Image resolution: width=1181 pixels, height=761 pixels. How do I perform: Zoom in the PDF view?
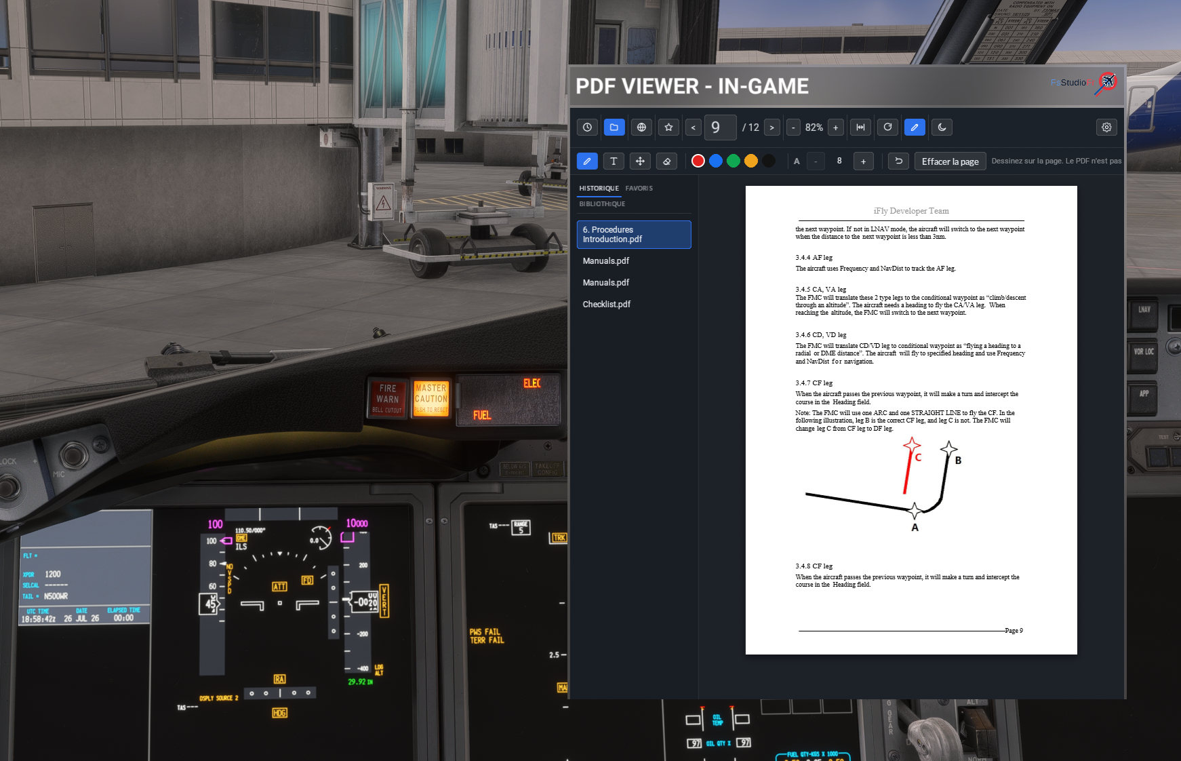pos(836,128)
